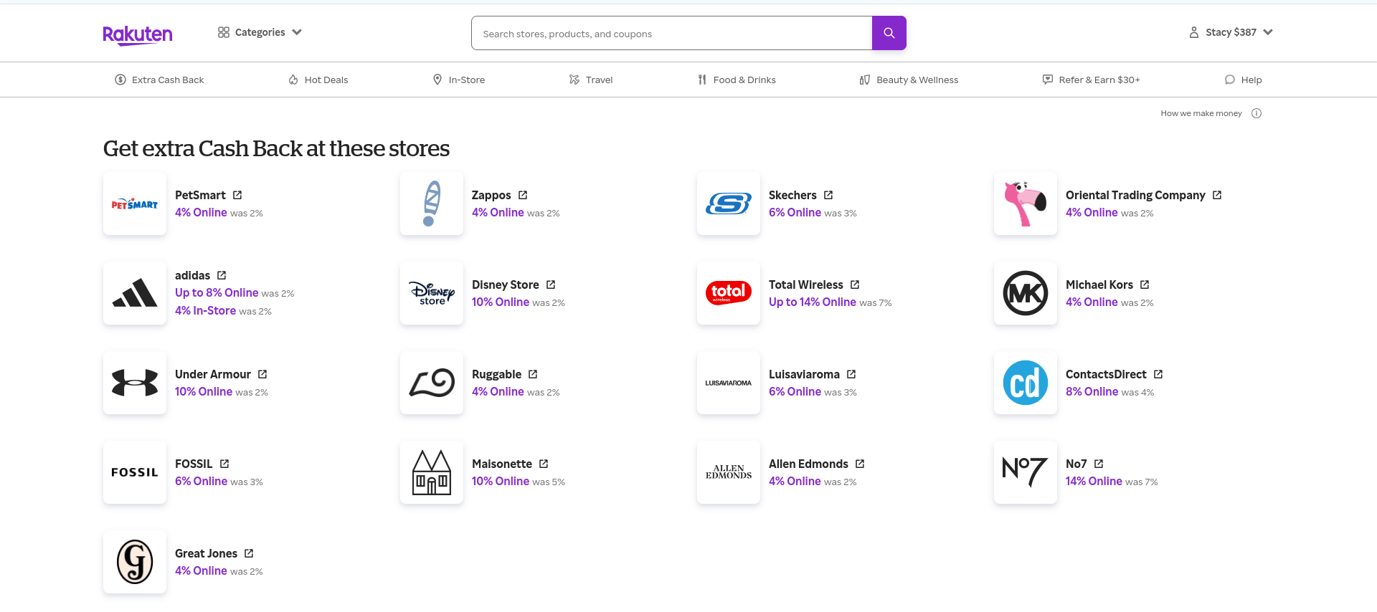Open external link icon next to Great Jones
1377x612 pixels.
[x=249, y=553]
